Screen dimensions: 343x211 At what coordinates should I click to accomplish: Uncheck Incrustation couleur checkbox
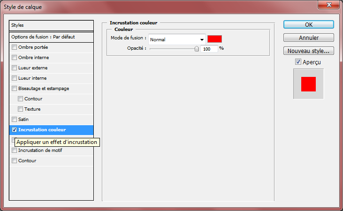(x=15, y=130)
